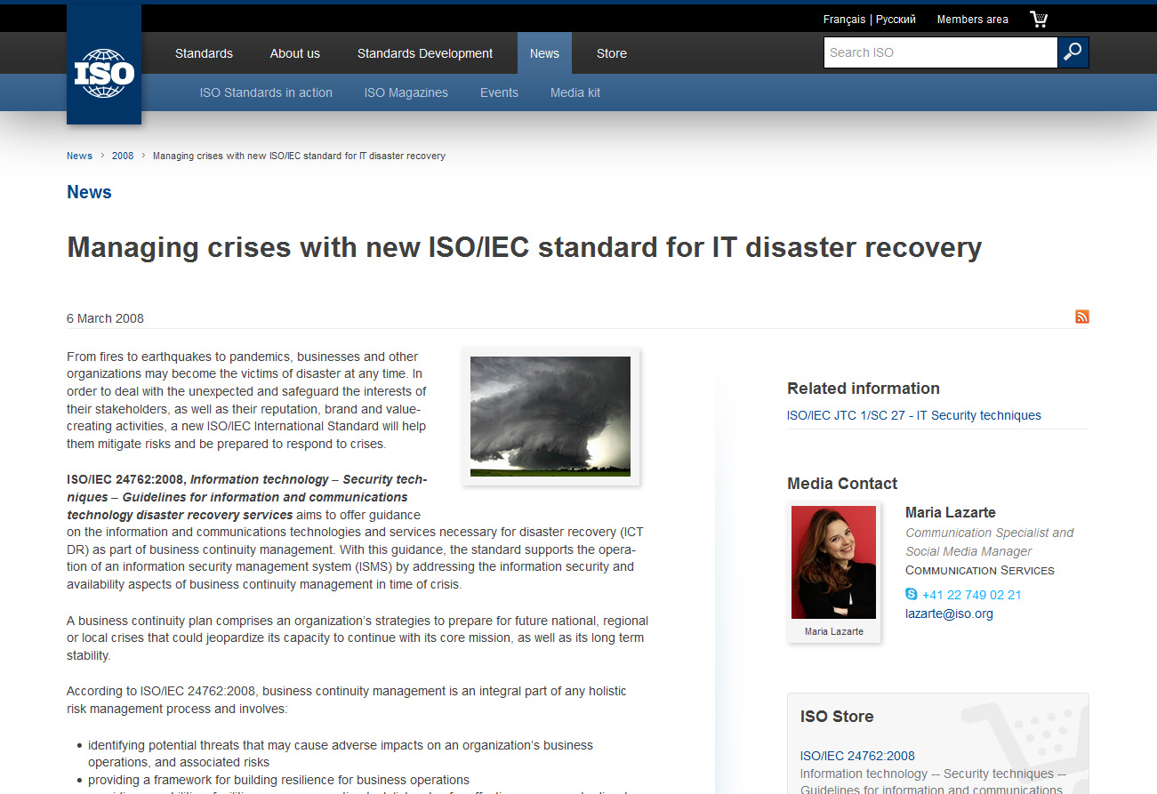This screenshot has width=1157, height=794.
Task: Click the search magnifier button
Action: tap(1073, 52)
